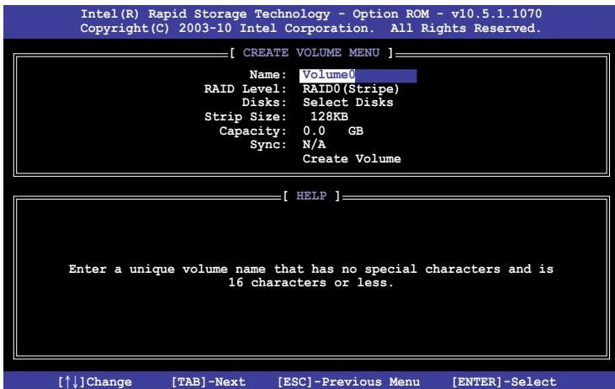Click the 0.0 capacity value
Image resolution: width=615 pixels, height=389 pixels.
click(x=314, y=131)
